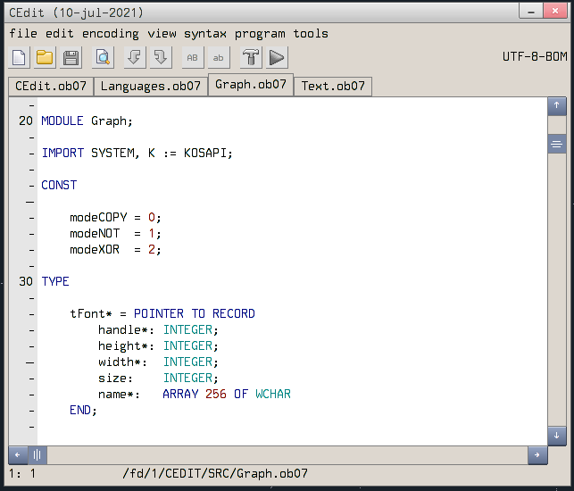
Task: Open search with the magnifier icon
Action: pyautogui.click(x=103, y=58)
